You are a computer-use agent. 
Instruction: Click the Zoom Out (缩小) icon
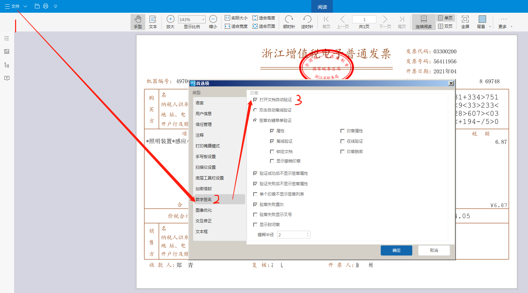[213, 19]
